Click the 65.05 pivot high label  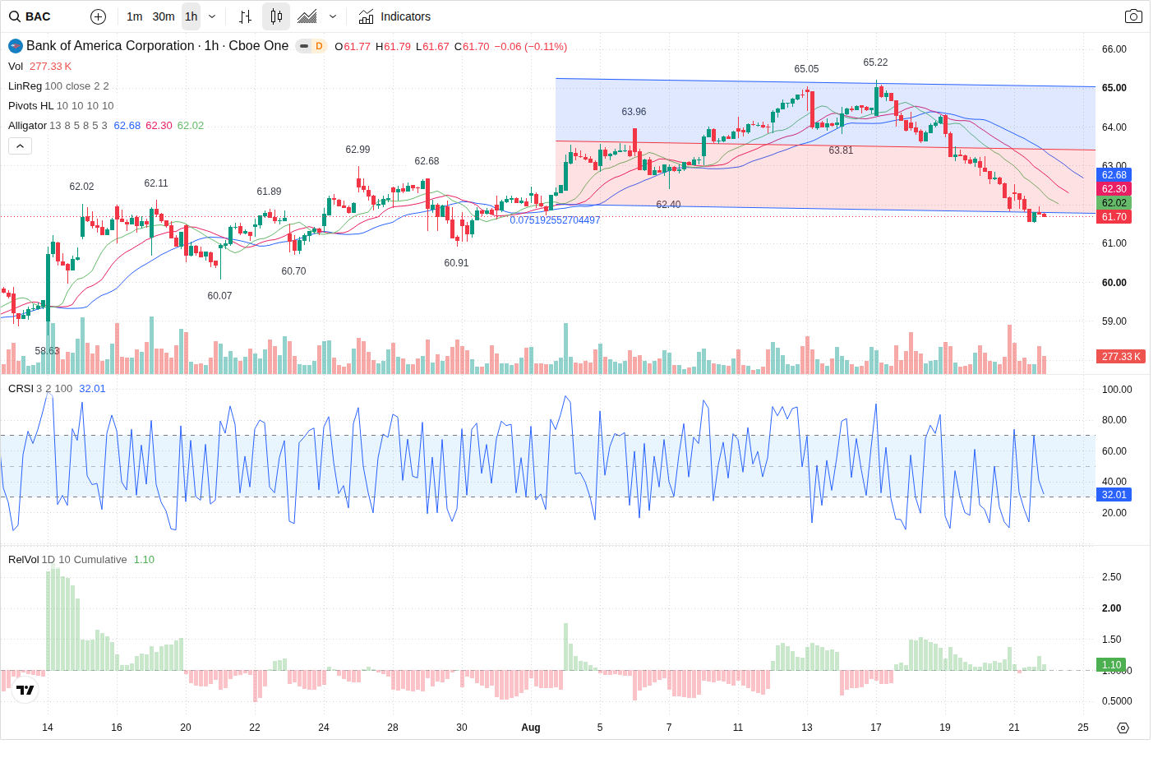click(x=806, y=69)
